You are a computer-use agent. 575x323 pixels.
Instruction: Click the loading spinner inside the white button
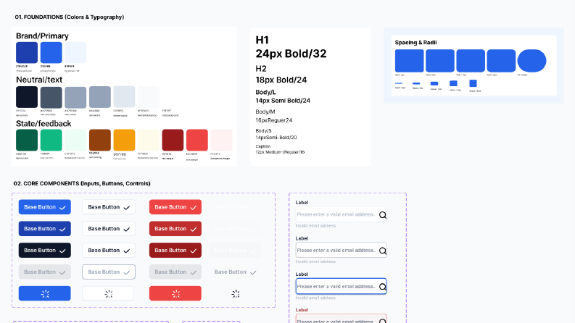point(109,294)
